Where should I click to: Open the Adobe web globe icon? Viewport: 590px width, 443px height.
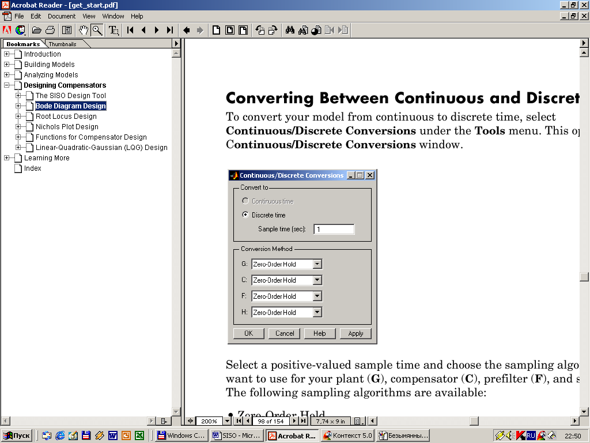pos(20,30)
